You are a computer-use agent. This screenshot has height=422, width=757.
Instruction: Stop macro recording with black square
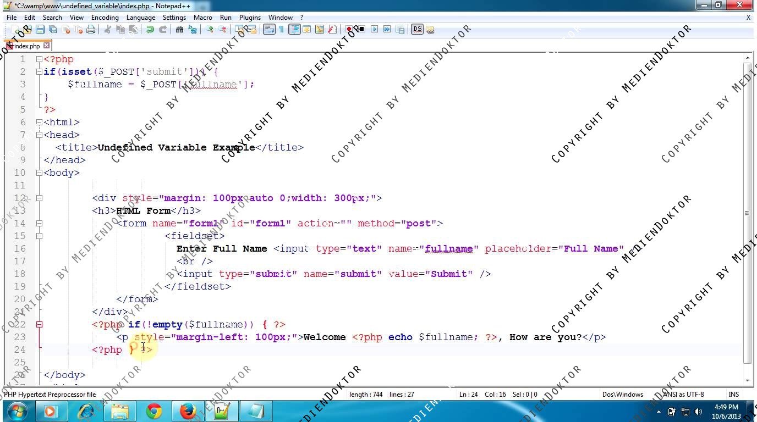tap(361, 30)
